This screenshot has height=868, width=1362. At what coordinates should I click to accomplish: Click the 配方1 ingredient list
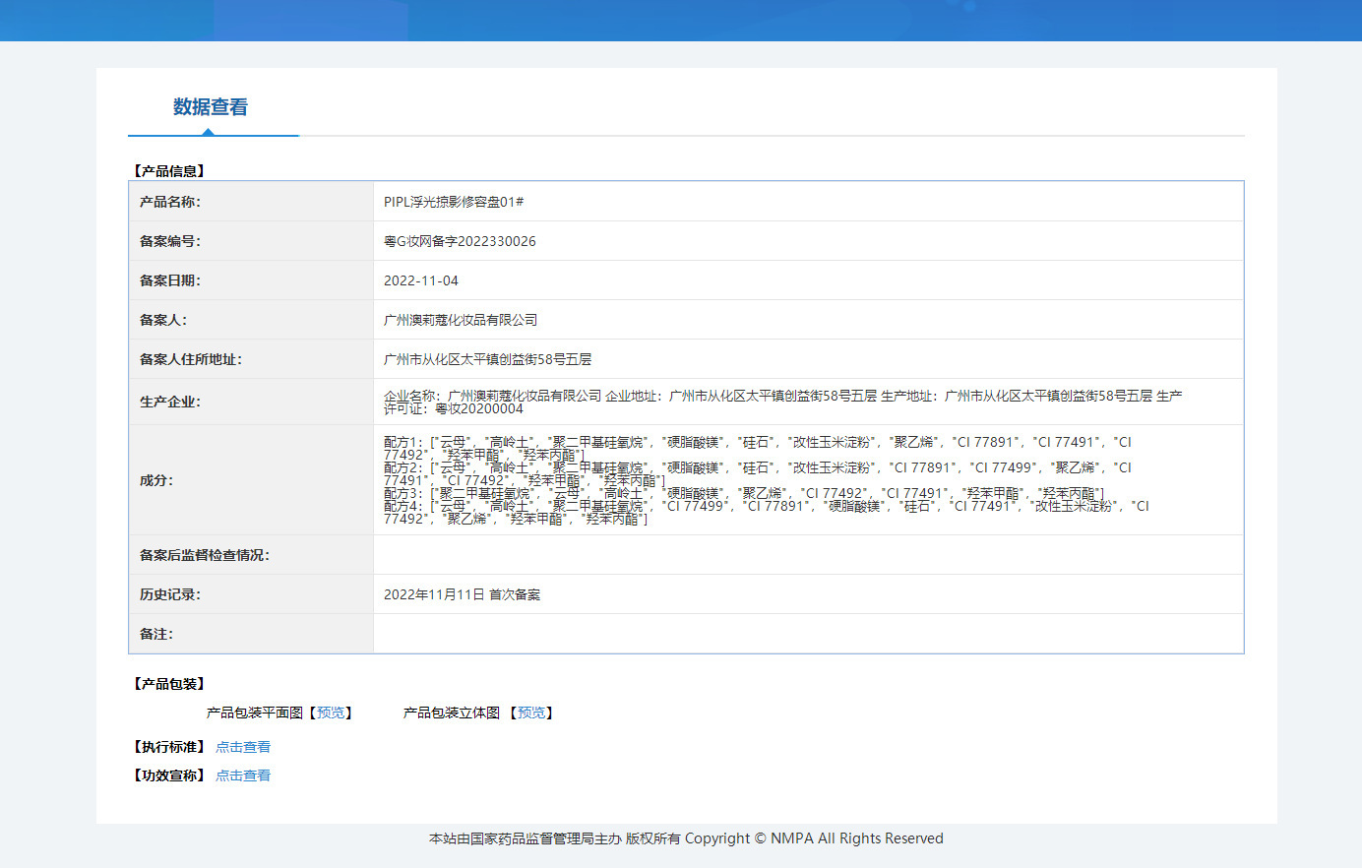pos(758,449)
